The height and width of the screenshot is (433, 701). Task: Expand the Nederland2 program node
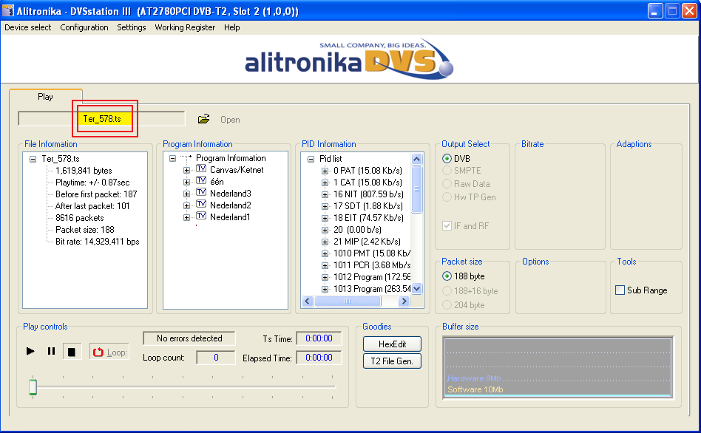187,206
